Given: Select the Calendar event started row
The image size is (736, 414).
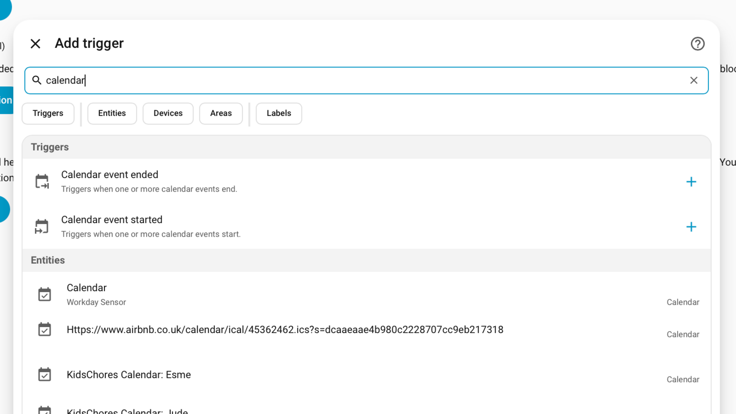Looking at the screenshot, I should [366, 227].
